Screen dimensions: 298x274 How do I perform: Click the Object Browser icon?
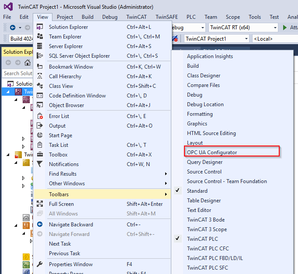coord(40,105)
